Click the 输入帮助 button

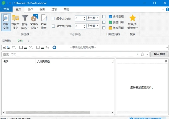[159, 54]
